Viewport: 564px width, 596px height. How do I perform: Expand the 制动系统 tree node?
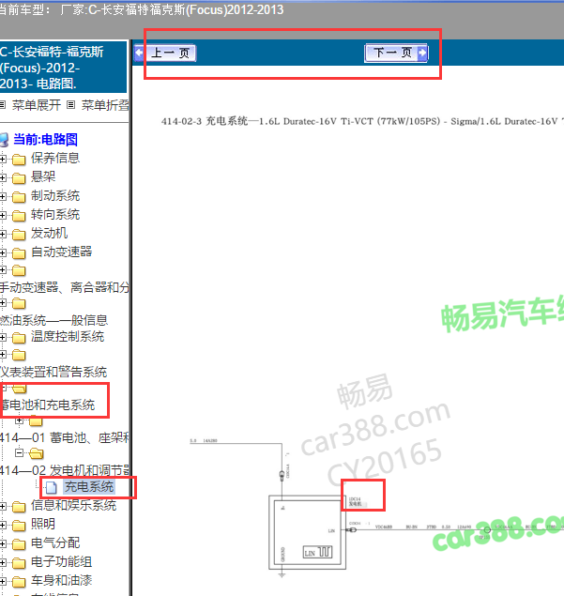[x=3, y=196]
